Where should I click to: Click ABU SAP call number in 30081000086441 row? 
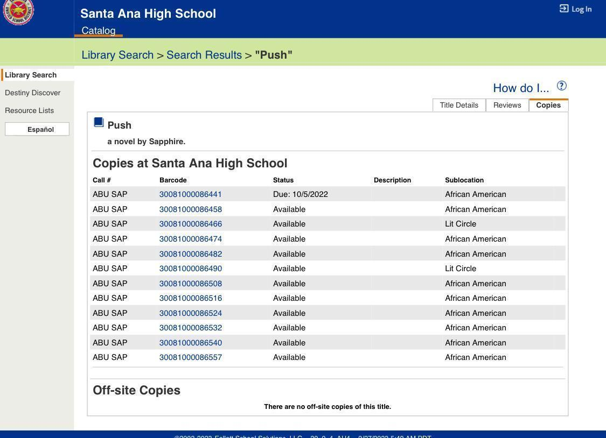pos(110,194)
